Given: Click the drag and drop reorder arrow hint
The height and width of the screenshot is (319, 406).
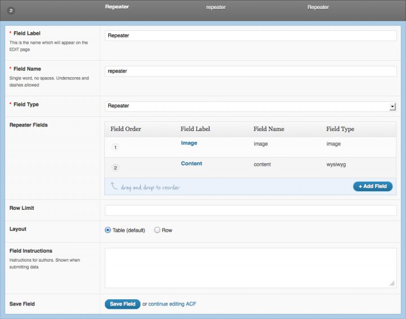Looking at the screenshot, I should pyautogui.click(x=114, y=186).
